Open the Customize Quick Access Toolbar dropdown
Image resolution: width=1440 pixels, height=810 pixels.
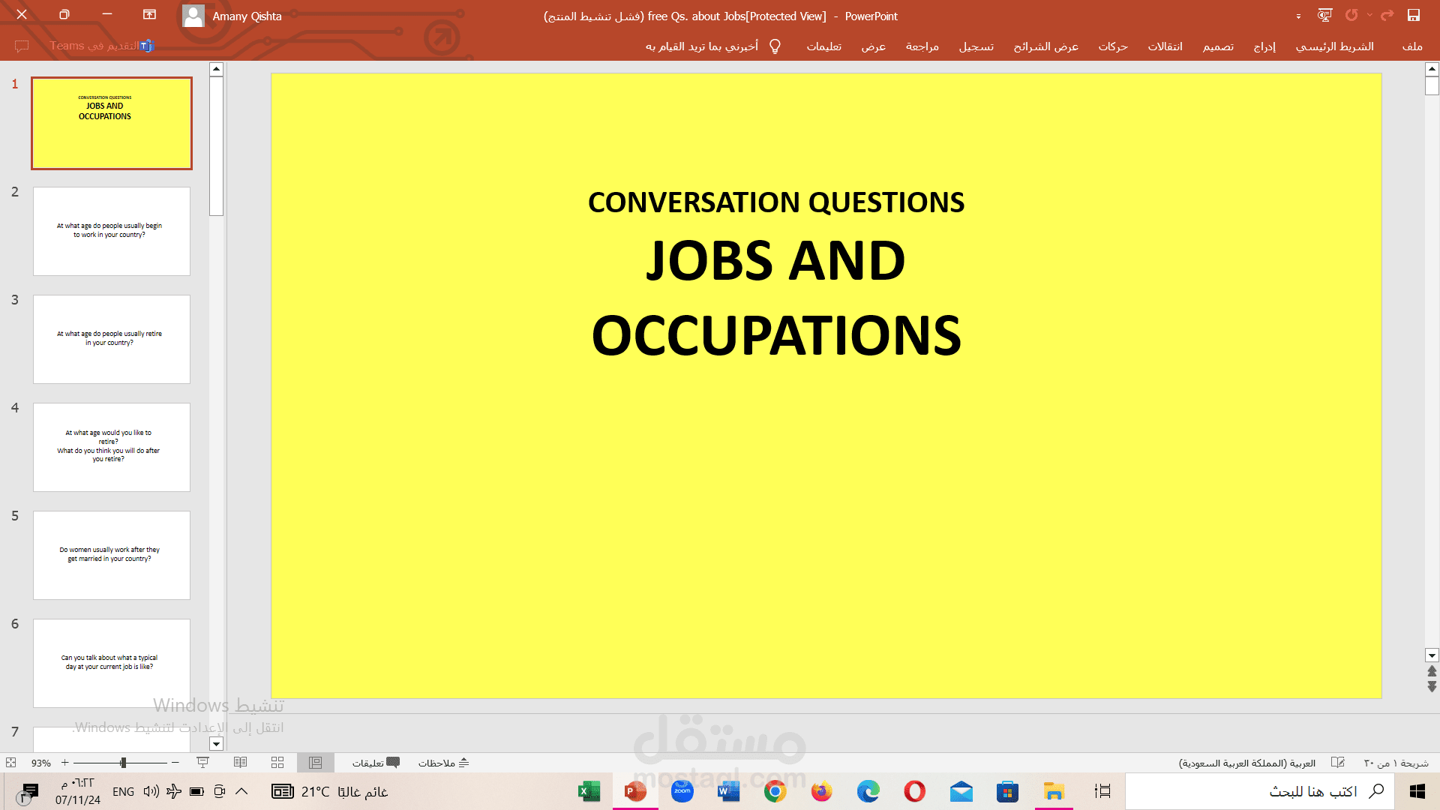click(1298, 16)
